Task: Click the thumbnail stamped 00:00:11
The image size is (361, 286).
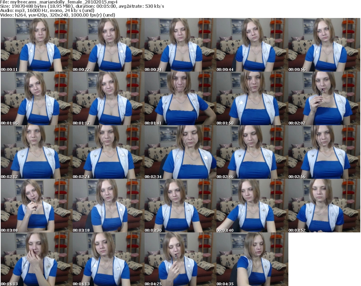Action: pos(37,45)
